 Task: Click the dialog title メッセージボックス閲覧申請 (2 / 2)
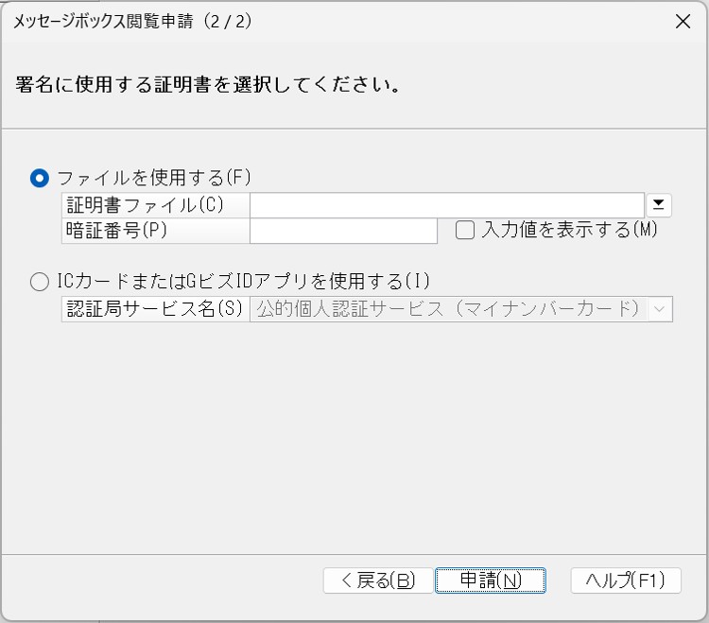coord(132,21)
